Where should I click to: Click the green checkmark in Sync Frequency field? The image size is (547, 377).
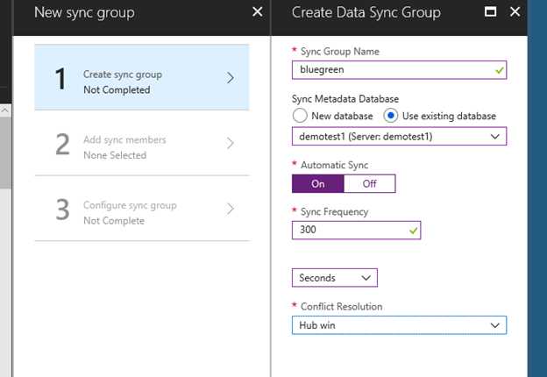click(x=413, y=231)
